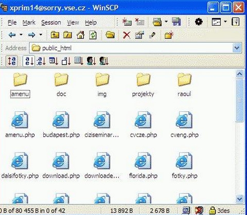Toggle sort by extension button
Screen dimensions: 247x215
point(42,61)
